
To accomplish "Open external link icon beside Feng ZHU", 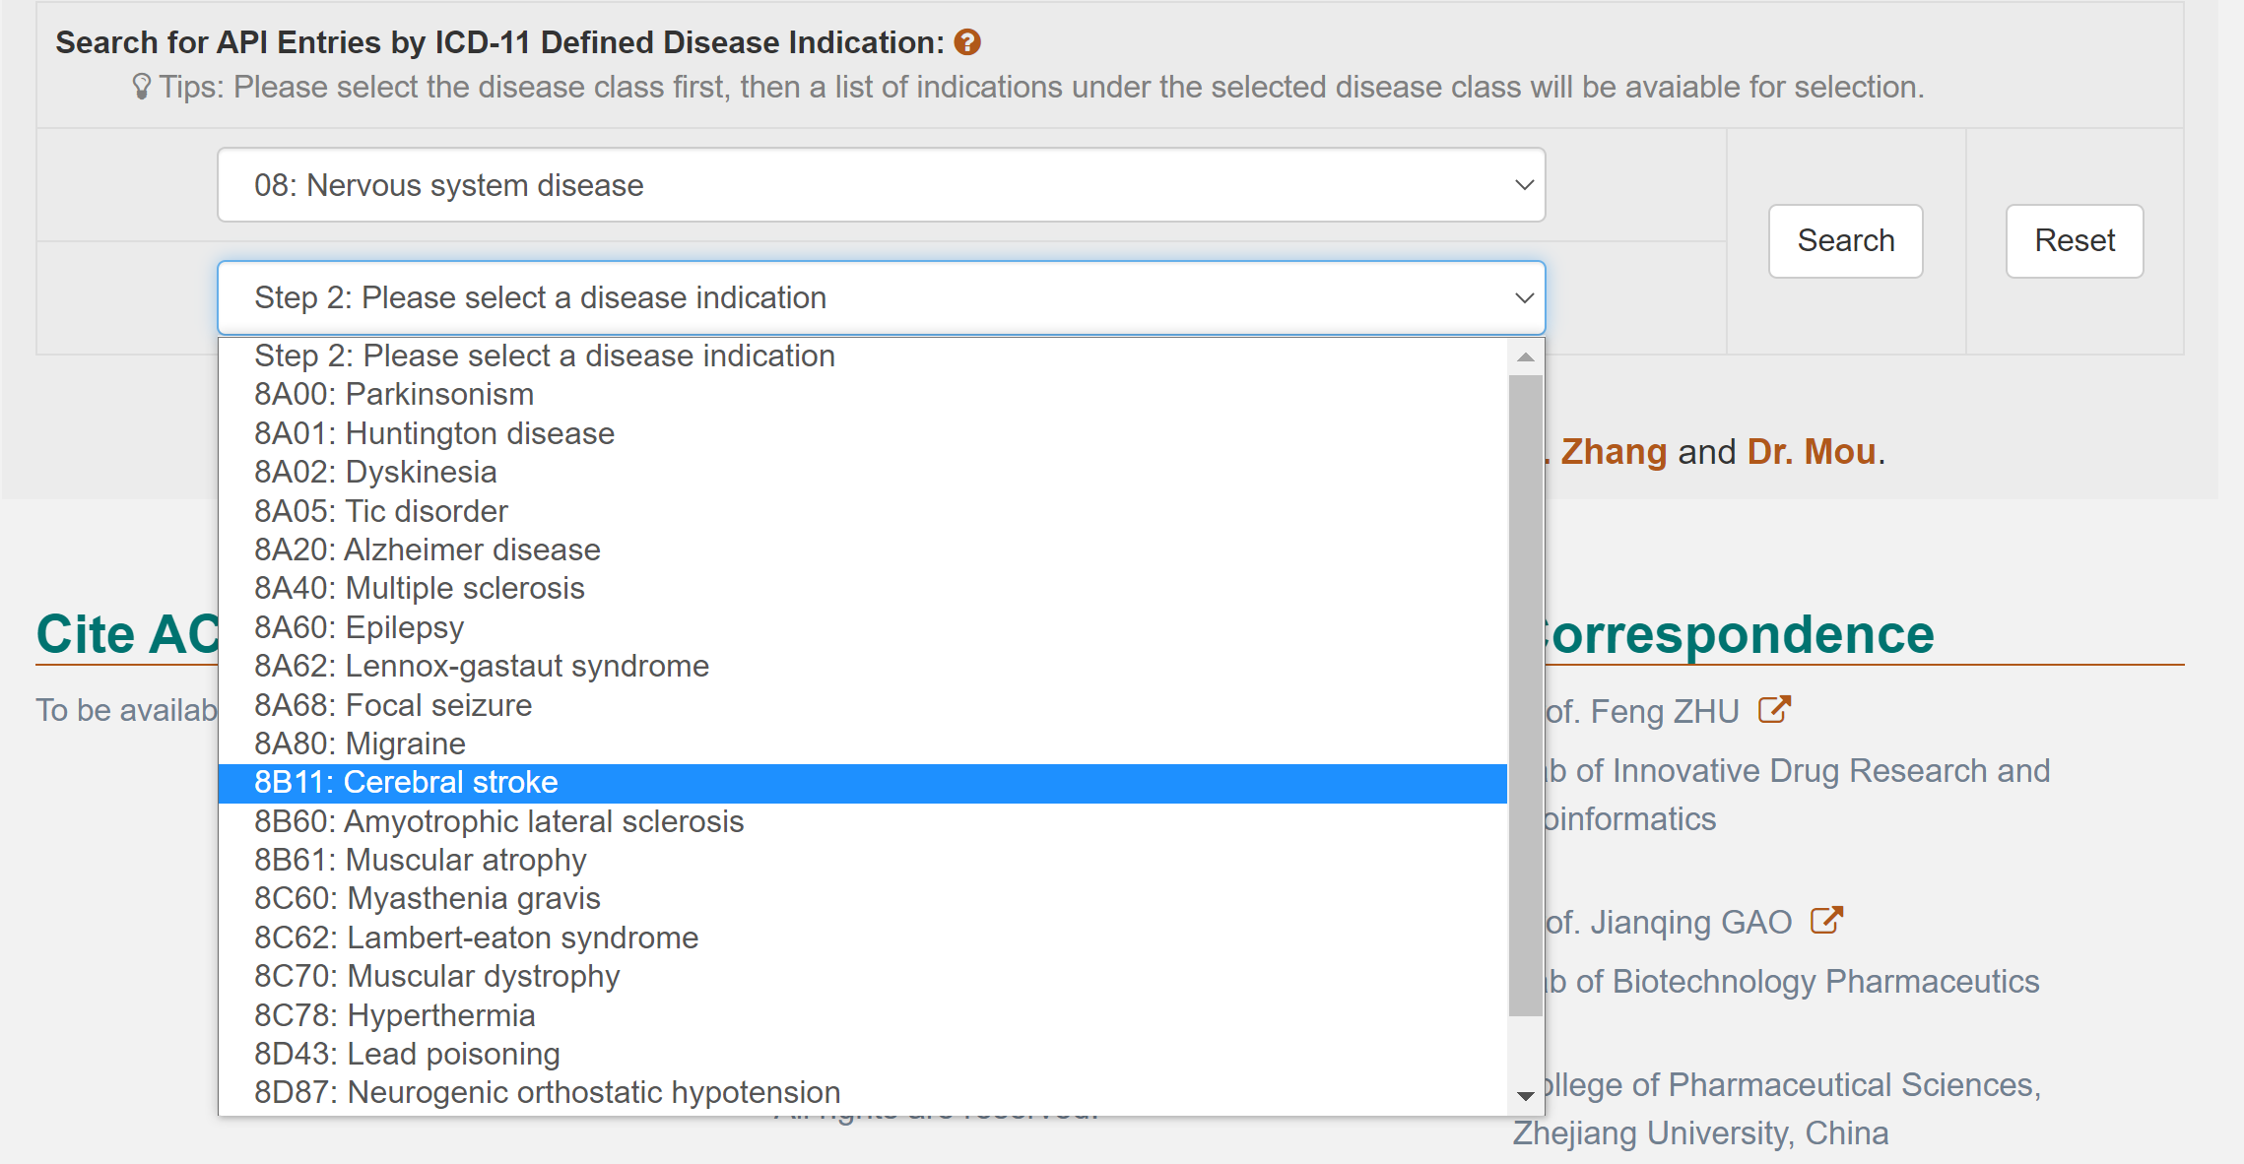I will 1774,710.
